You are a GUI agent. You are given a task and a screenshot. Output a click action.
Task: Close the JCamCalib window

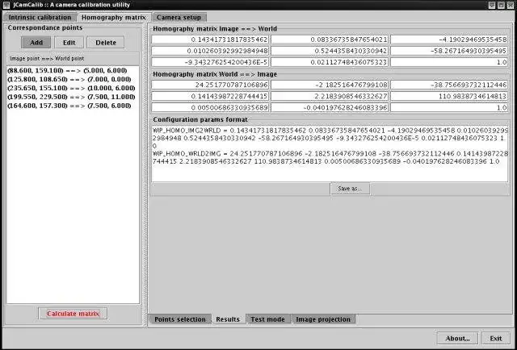[510, 5]
